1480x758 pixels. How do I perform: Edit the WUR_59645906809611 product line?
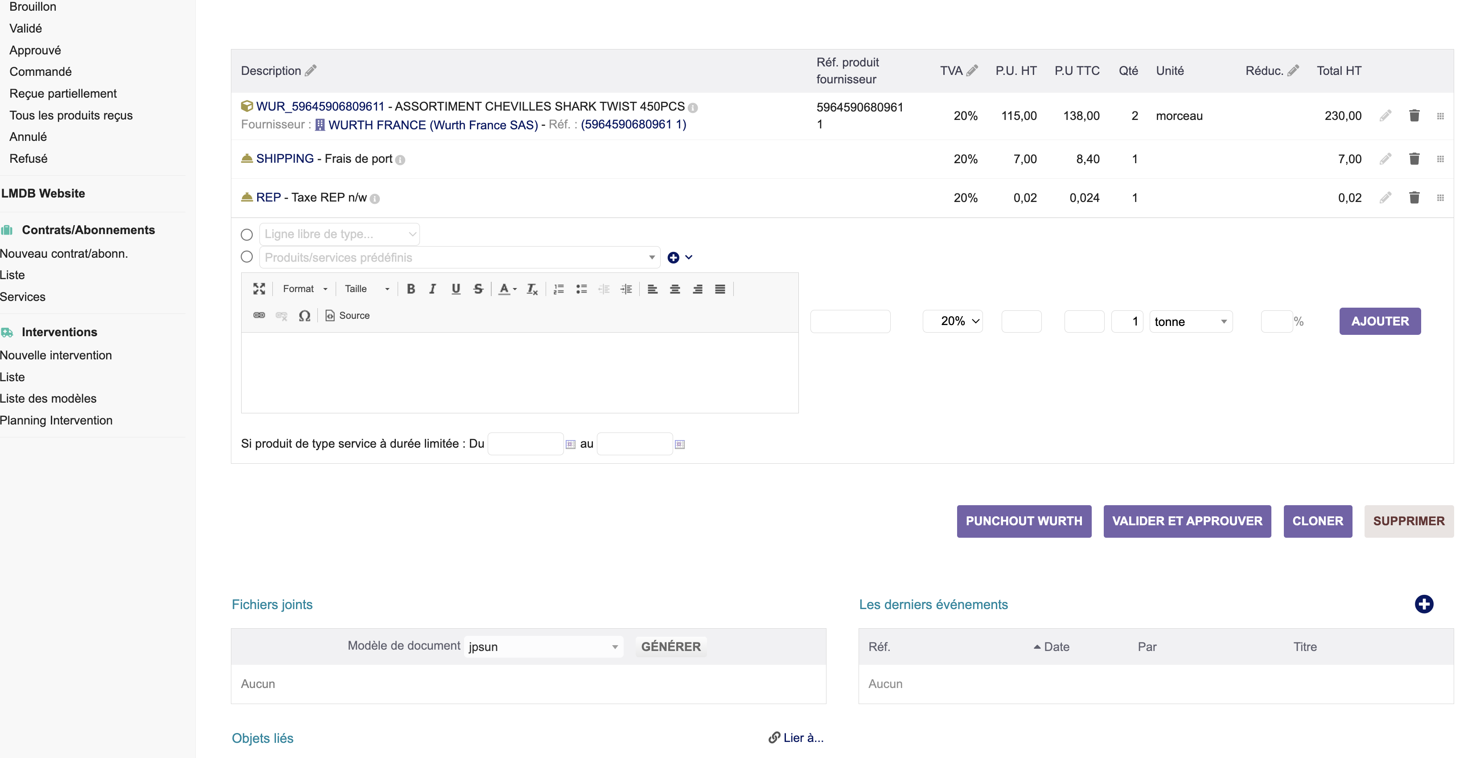[1385, 116]
